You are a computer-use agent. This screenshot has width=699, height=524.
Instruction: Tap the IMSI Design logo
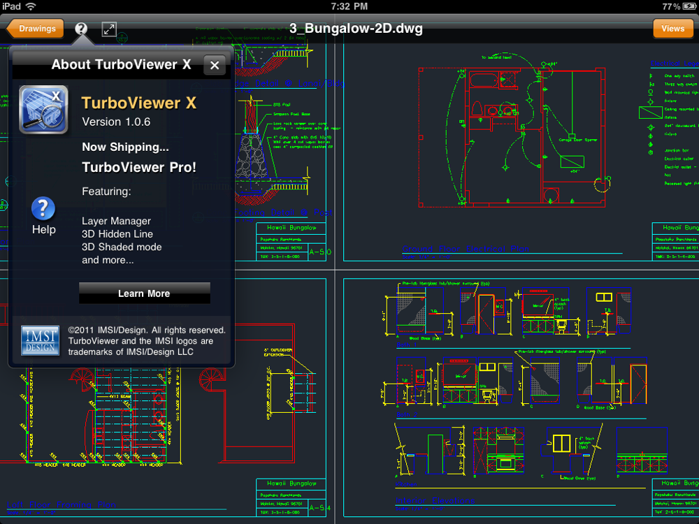[x=40, y=341]
